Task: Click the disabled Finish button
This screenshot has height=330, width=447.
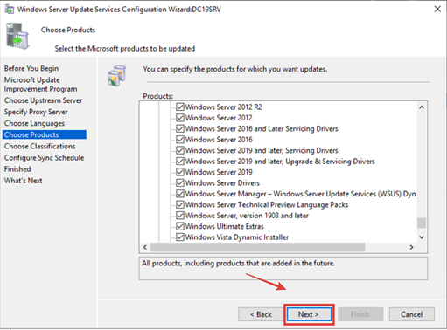Action: pos(360,314)
